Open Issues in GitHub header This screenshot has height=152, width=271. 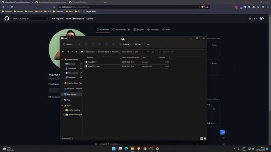(68, 19)
